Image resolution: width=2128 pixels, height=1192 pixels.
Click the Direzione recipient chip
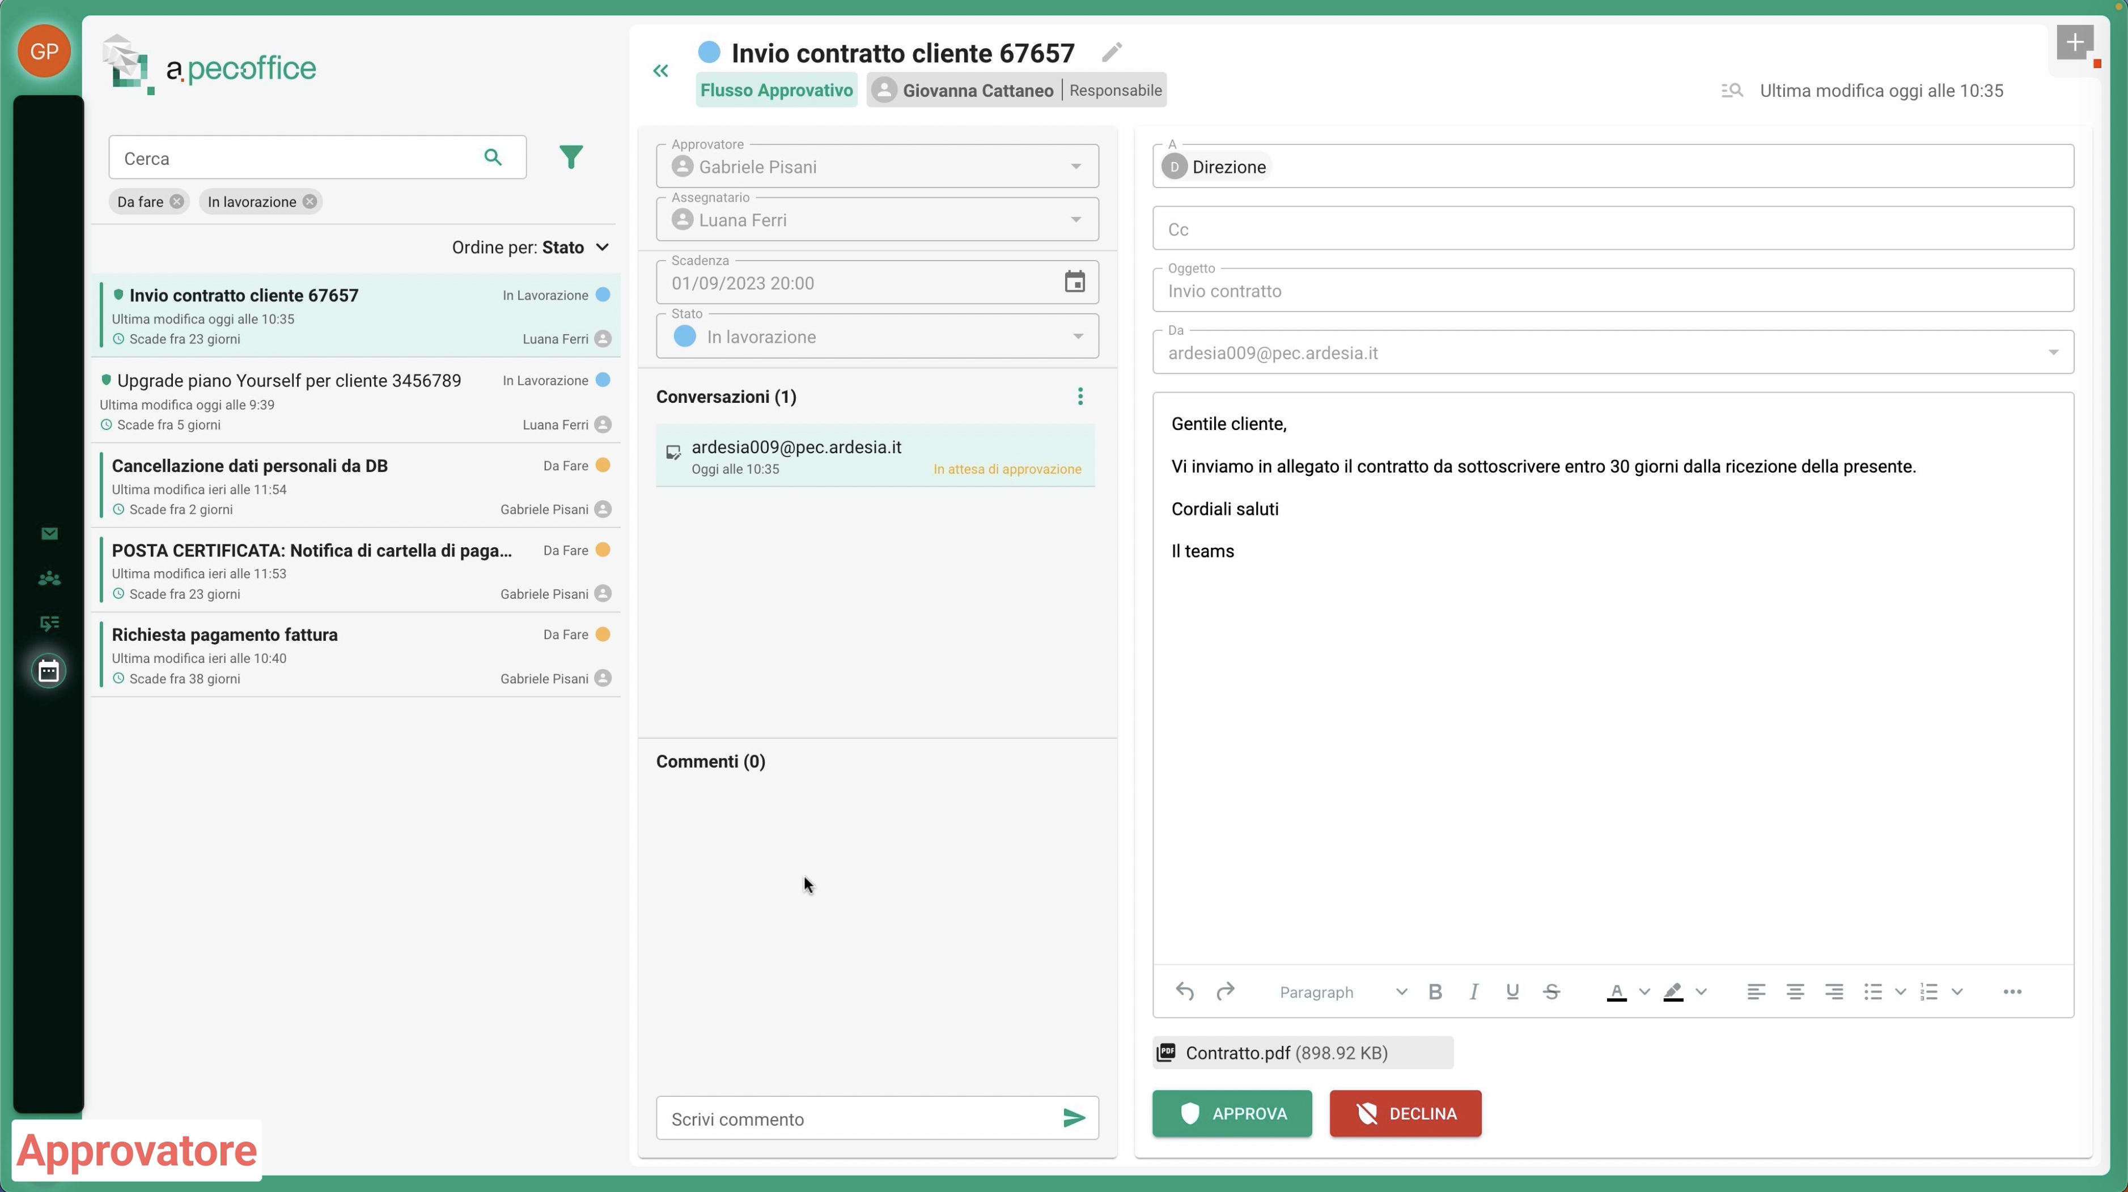(x=1216, y=167)
